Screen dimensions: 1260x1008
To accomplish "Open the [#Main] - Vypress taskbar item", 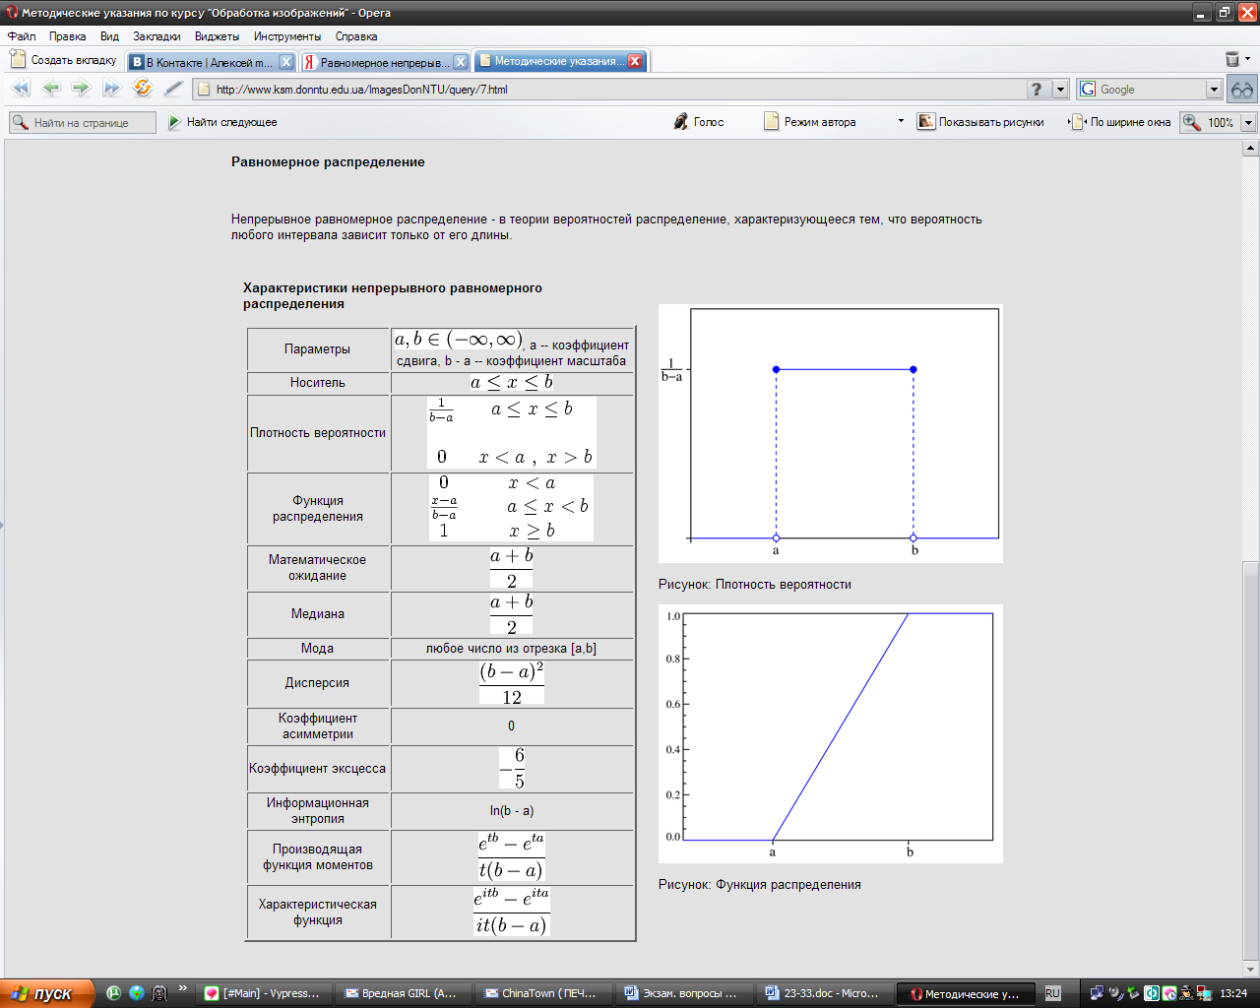I will click(262, 993).
